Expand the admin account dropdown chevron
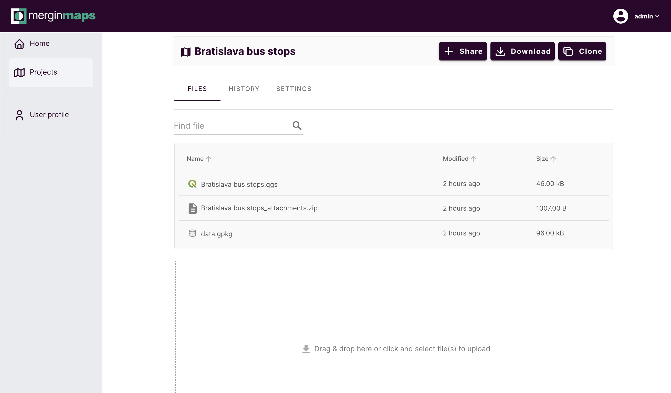Viewport: 671px width, 393px height. pyautogui.click(x=657, y=16)
